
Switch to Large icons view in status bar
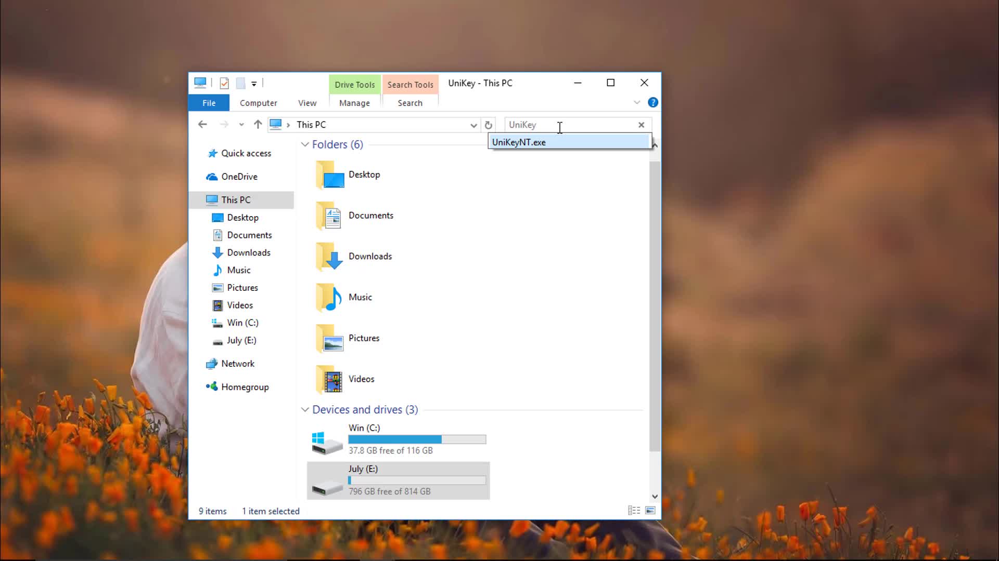pyautogui.click(x=650, y=511)
